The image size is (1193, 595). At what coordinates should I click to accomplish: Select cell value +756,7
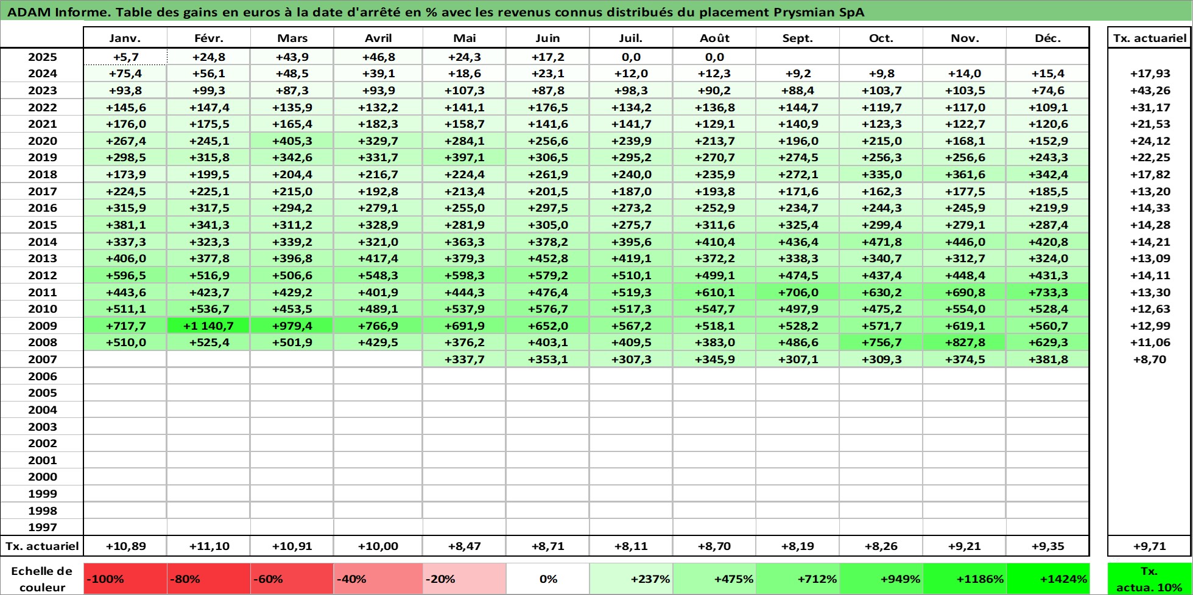[x=881, y=342]
